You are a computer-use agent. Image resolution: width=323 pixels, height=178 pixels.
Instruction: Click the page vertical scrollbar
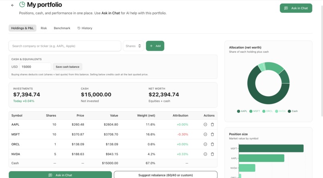point(322,61)
